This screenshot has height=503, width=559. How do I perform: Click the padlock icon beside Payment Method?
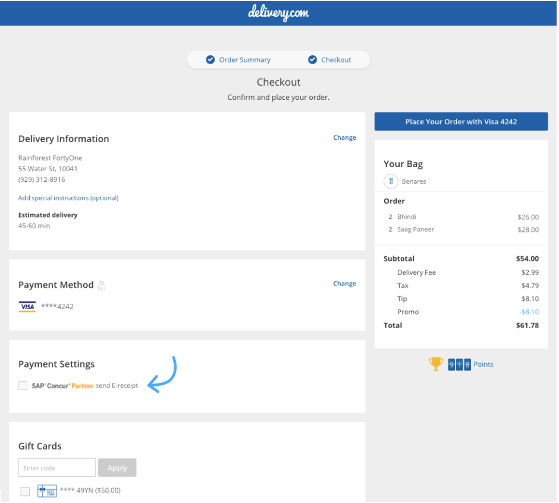102,285
